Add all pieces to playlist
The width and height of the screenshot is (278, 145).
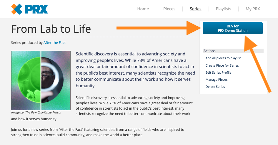(223, 58)
